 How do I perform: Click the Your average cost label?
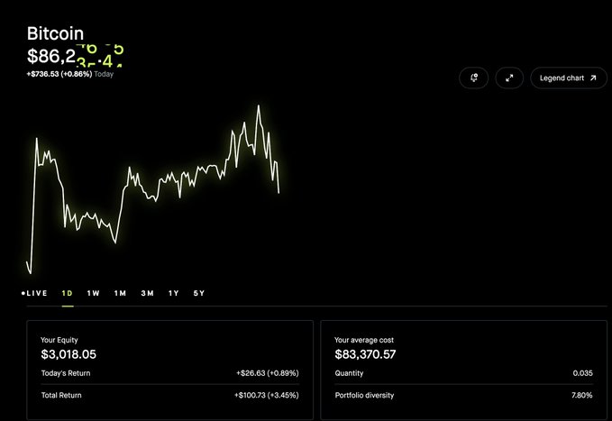pos(364,340)
